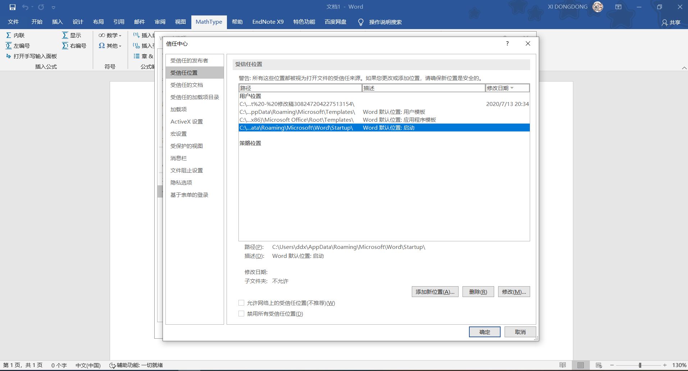The height and width of the screenshot is (371, 688).
Task: Open the 文件 tab
Action: [x=13, y=22]
